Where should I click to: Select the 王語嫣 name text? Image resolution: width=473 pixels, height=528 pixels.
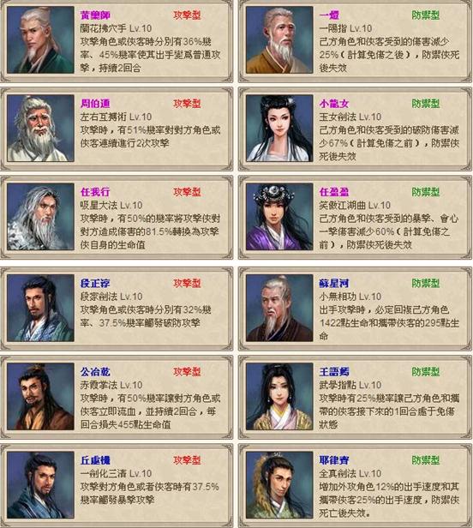coord(334,372)
